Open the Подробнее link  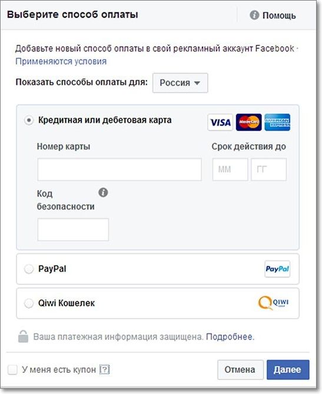click(x=230, y=337)
